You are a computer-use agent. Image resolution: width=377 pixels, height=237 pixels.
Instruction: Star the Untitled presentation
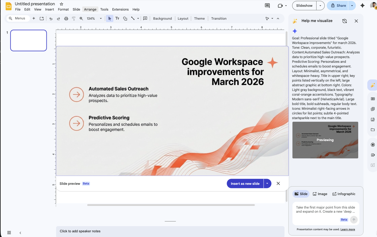click(x=61, y=4)
